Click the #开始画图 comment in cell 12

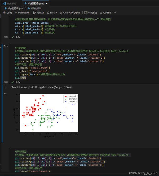(20, 48)
